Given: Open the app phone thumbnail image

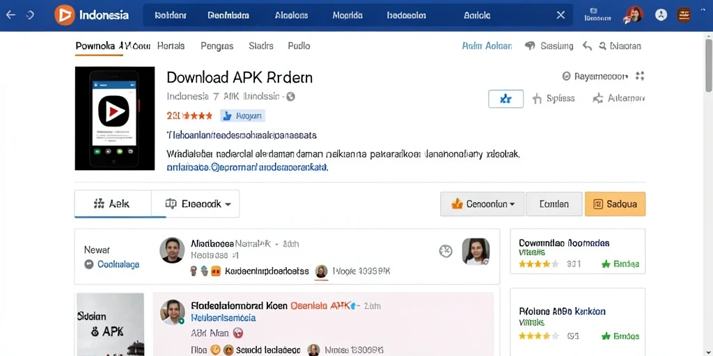Looking at the screenshot, I should 115,118.
